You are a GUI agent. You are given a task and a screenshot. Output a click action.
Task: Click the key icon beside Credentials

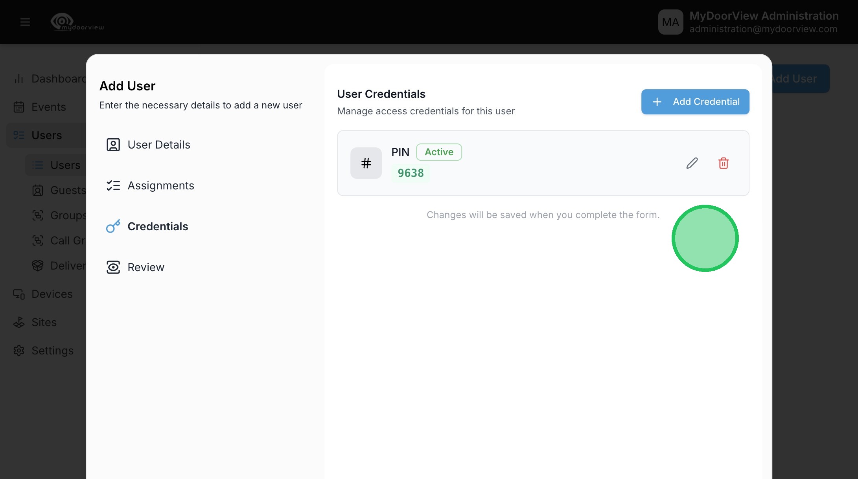coord(113,226)
